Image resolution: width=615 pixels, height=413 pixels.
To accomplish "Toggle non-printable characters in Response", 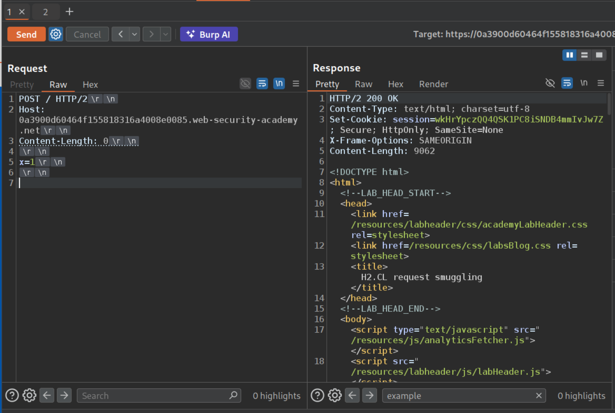I will (x=584, y=83).
